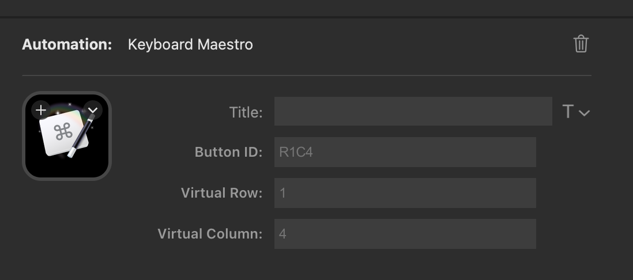Click the command symbol on the key image
The height and width of the screenshot is (280, 633).
point(63,132)
